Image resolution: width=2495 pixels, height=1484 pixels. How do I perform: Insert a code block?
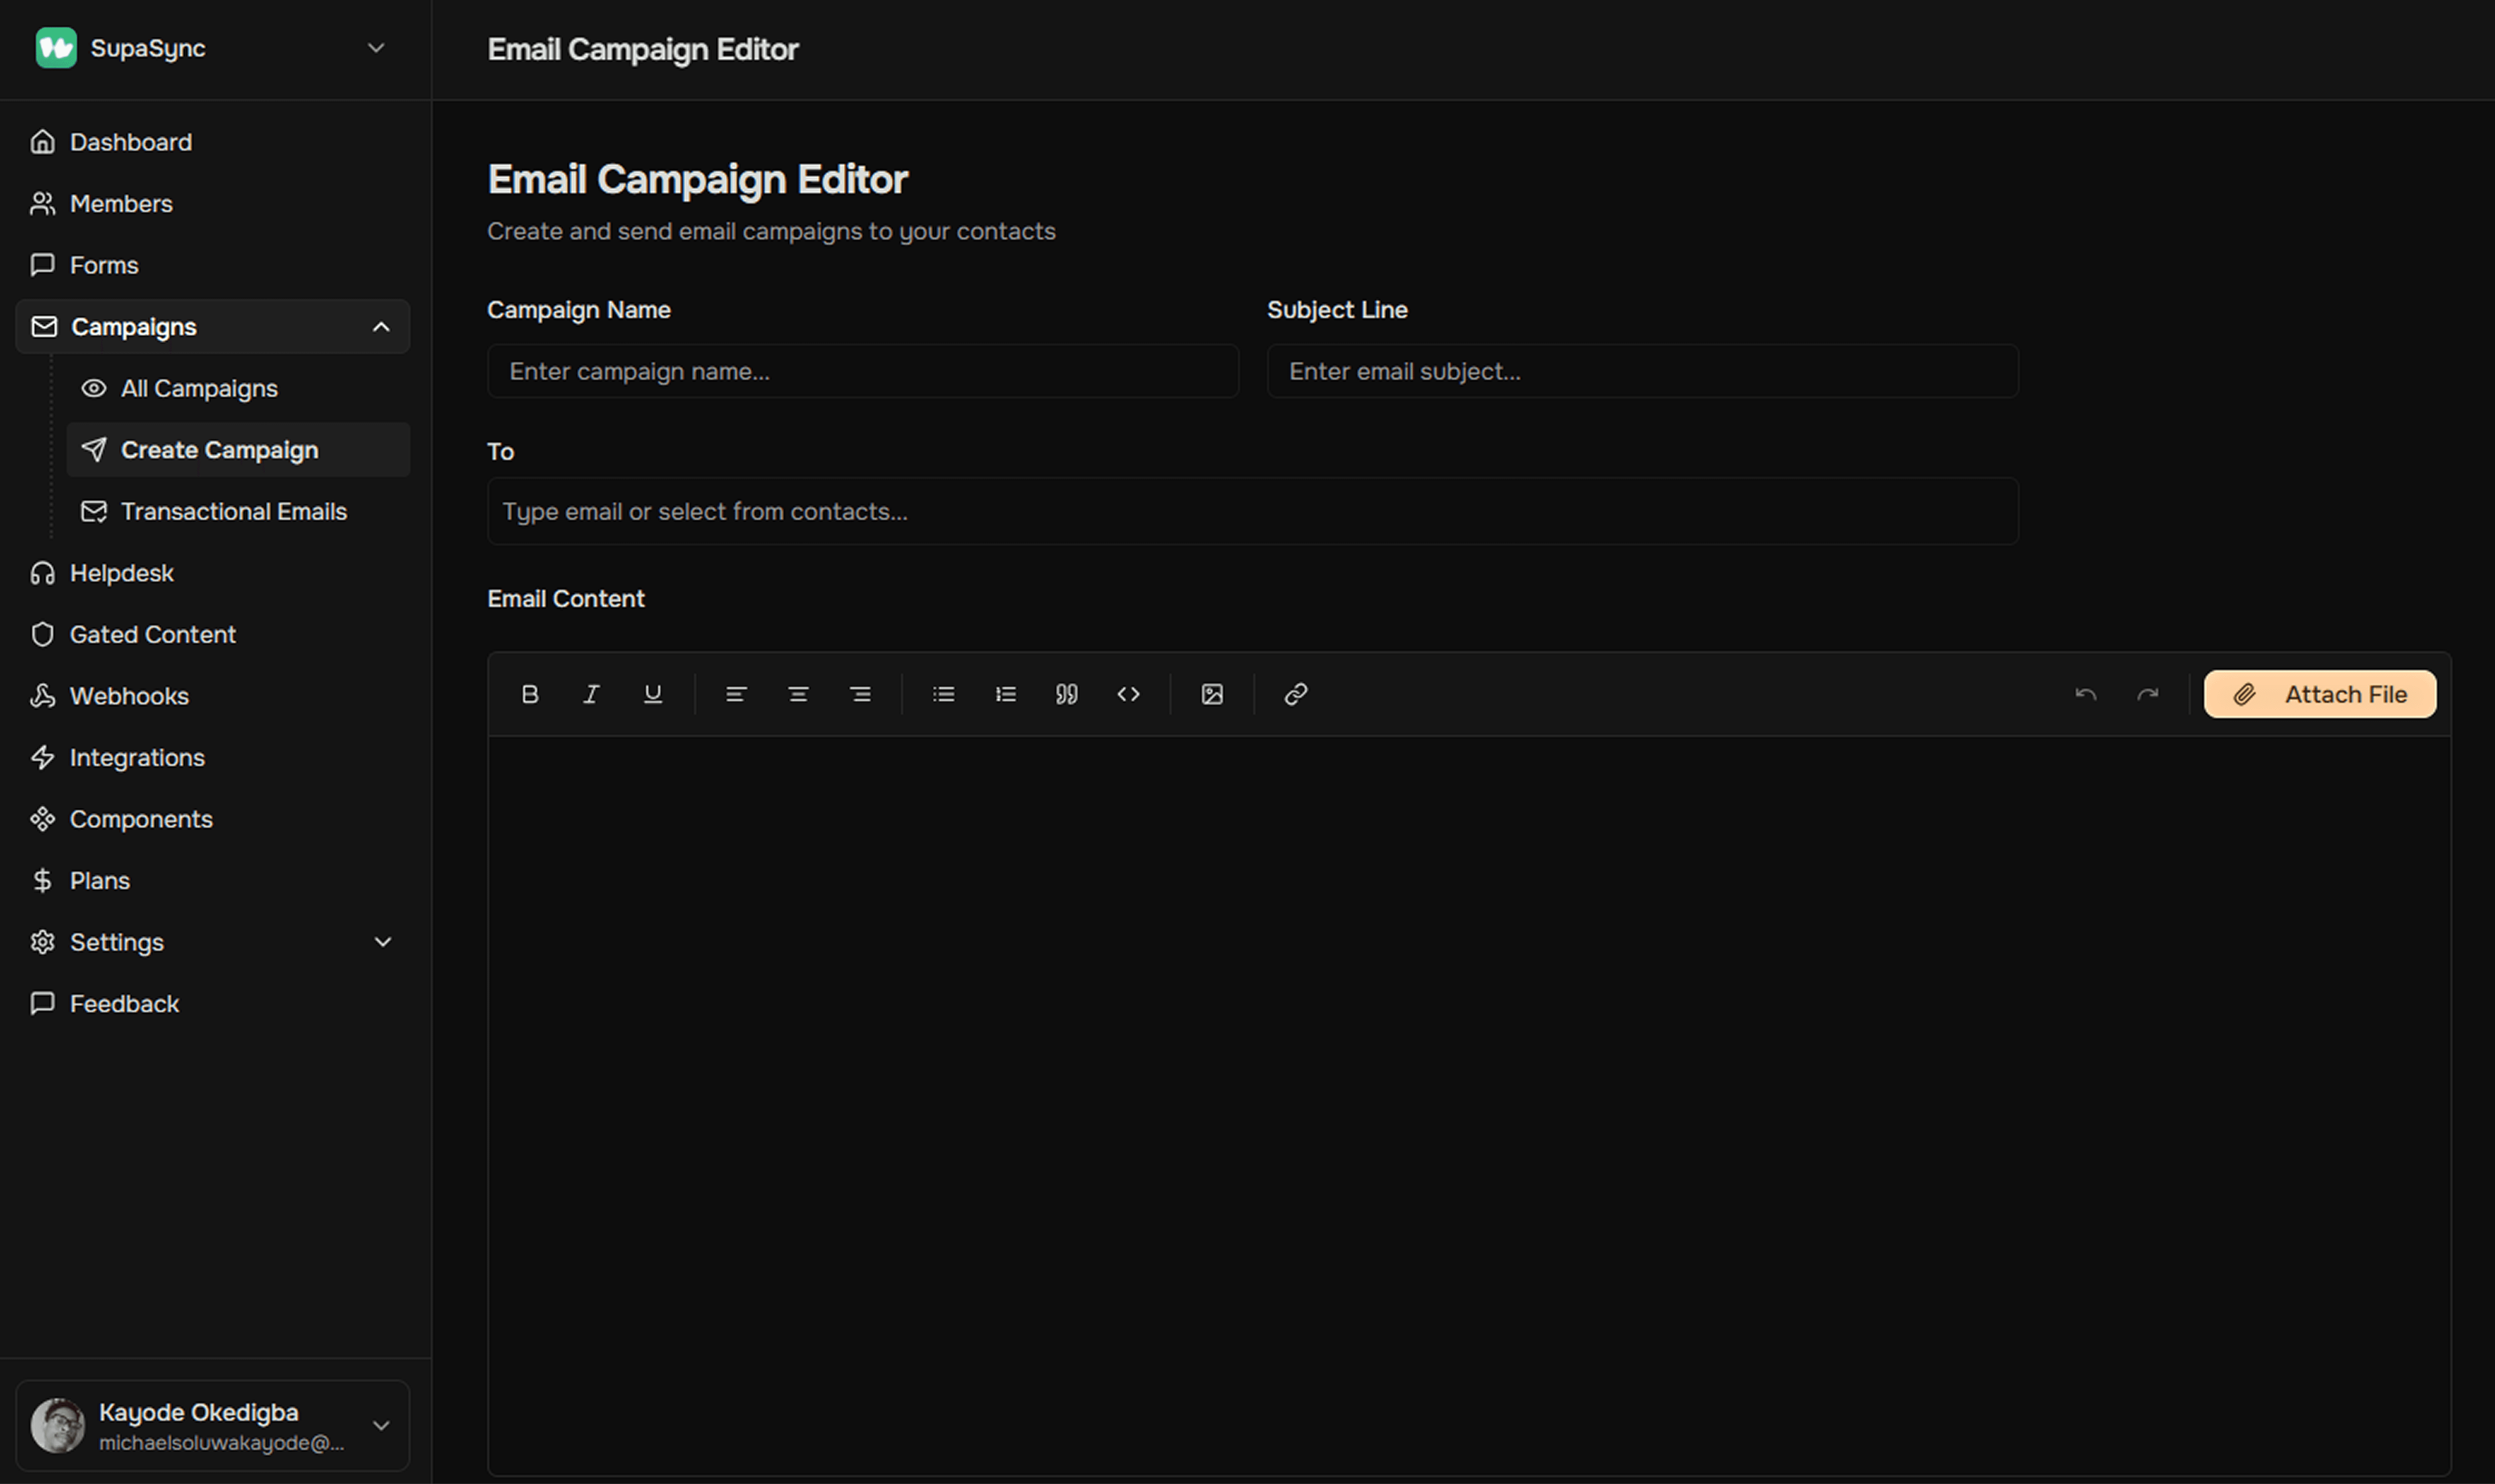pyautogui.click(x=1128, y=694)
